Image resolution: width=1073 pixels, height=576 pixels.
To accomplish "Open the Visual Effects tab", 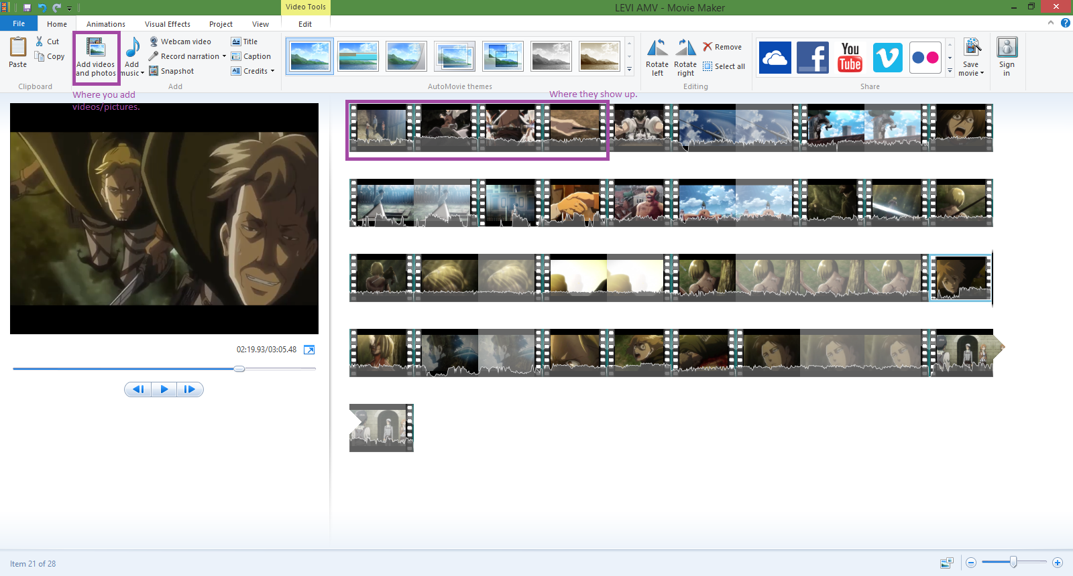I will click(168, 24).
